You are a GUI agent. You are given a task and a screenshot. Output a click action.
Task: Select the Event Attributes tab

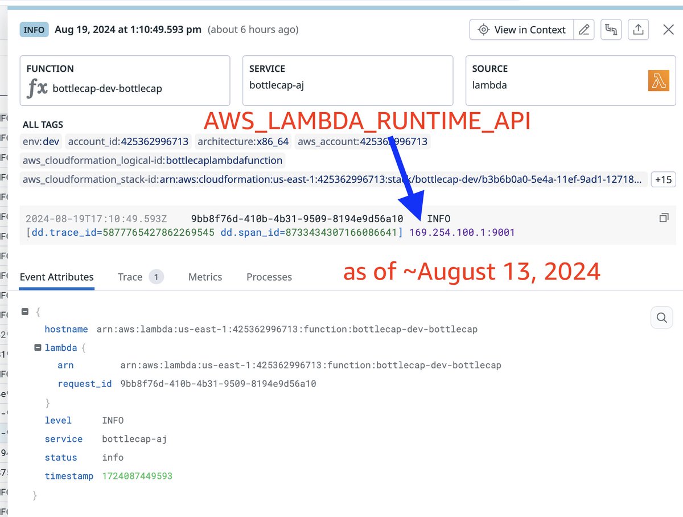tap(57, 277)
